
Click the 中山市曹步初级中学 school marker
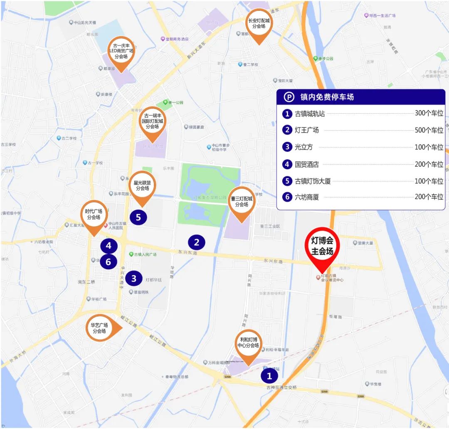[209, 147]
